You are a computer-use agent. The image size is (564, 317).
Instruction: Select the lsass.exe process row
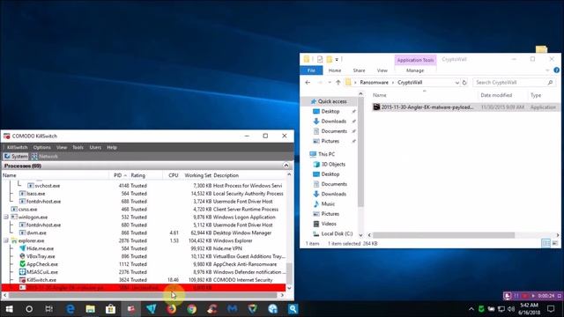pyautogui.click(x=144, y=194)
